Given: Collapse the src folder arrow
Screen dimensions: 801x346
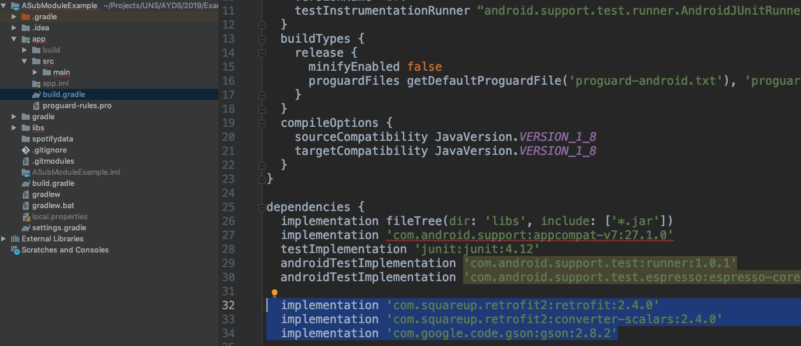Looking at the screenshot, I should point(25,61).
